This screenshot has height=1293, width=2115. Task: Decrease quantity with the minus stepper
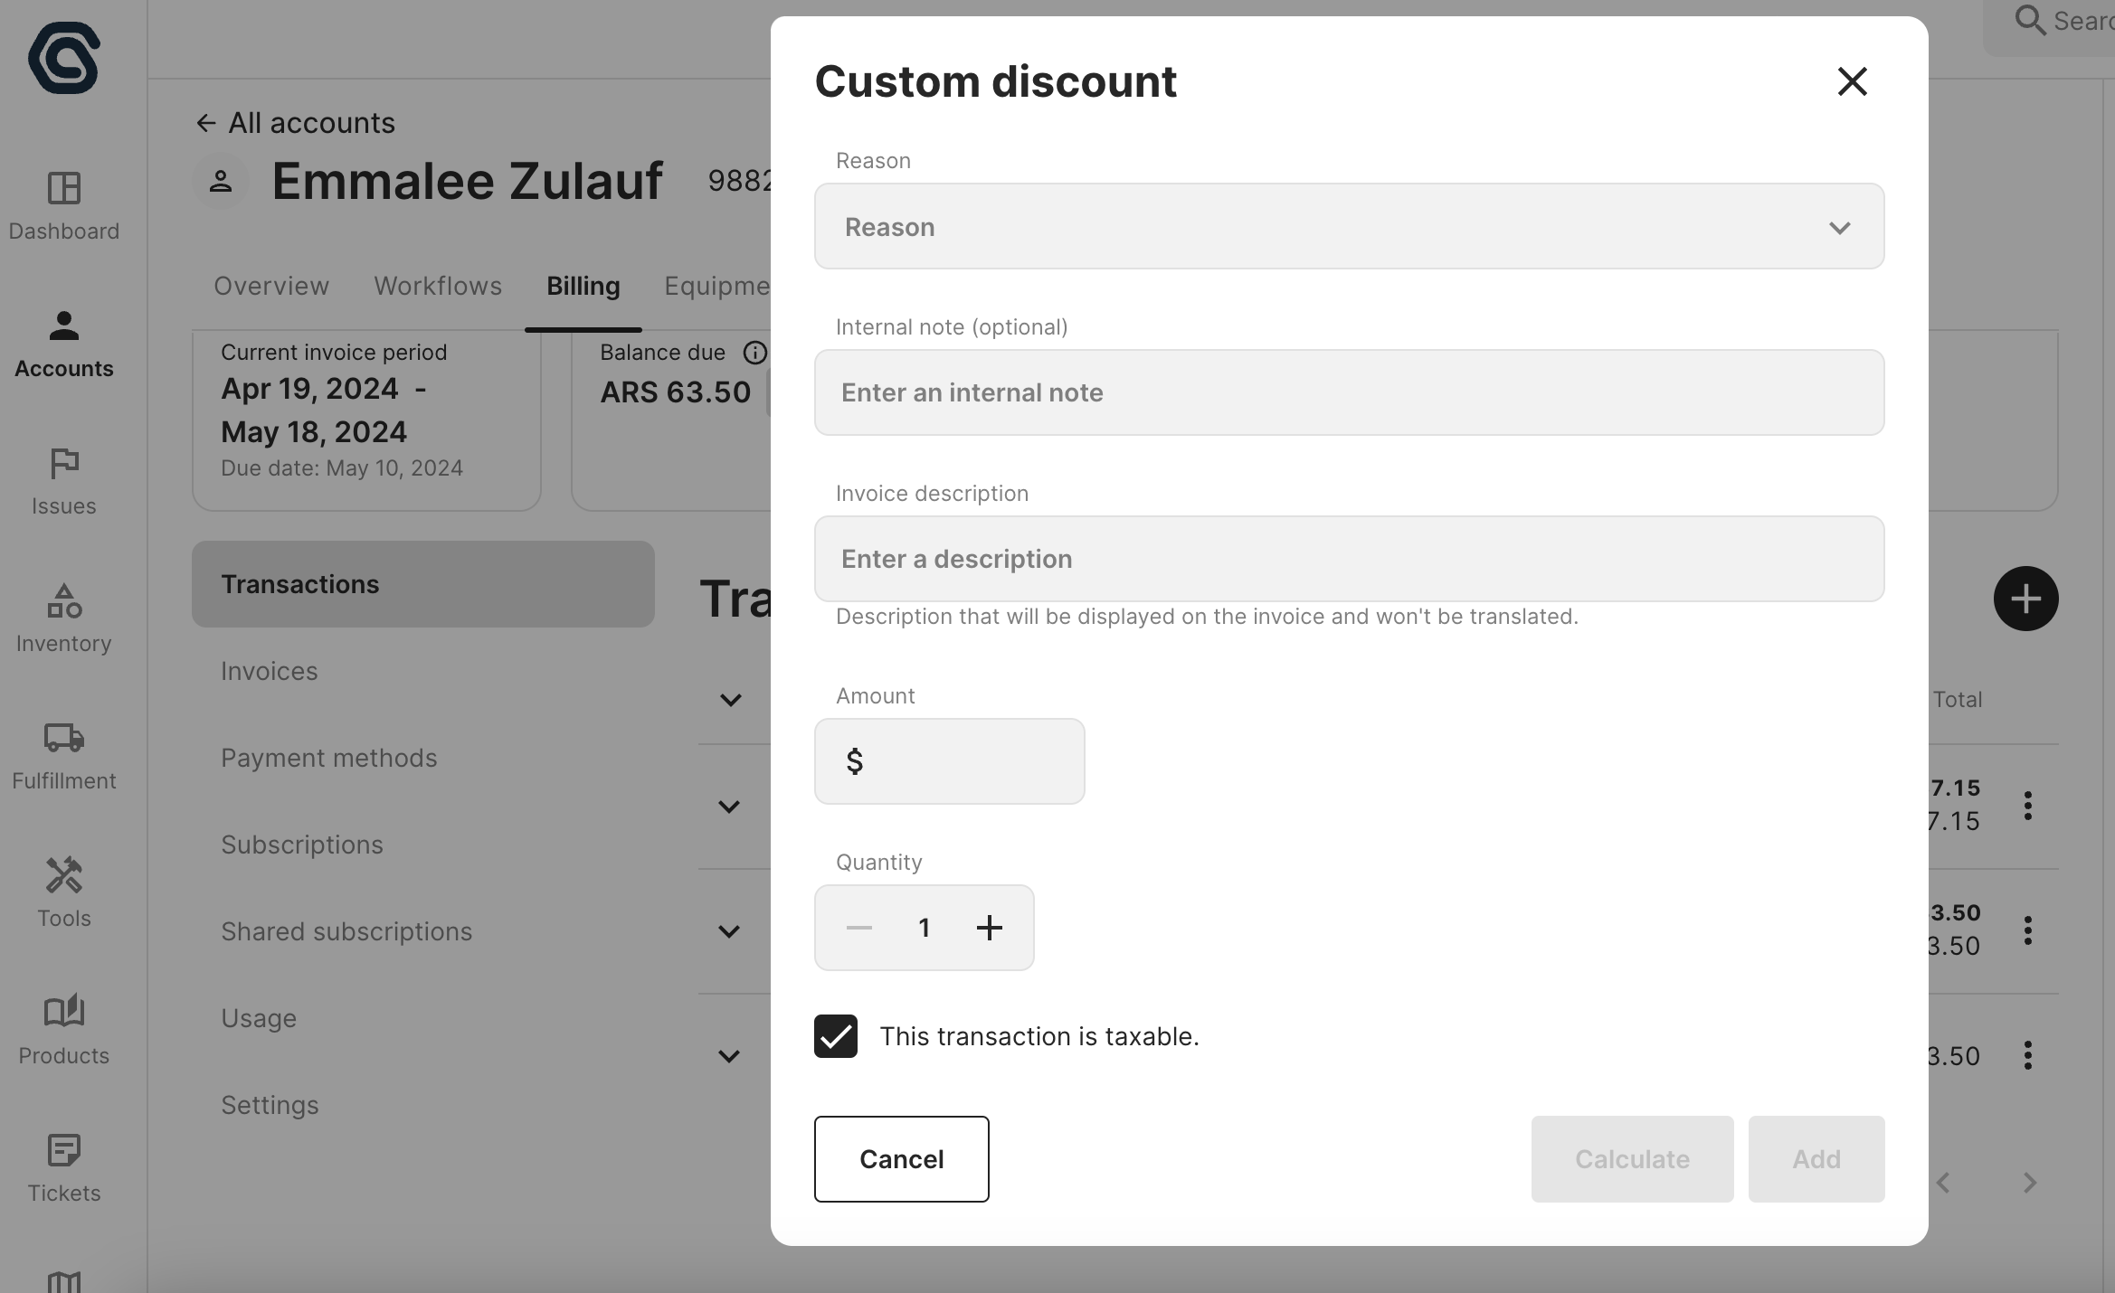858,928
